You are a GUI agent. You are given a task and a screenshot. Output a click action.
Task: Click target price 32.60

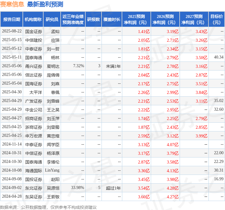point(219,109)
